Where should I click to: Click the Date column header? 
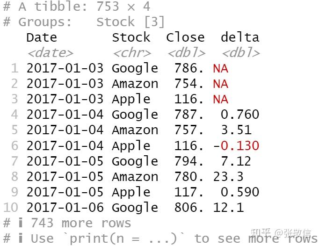point(42,37)
